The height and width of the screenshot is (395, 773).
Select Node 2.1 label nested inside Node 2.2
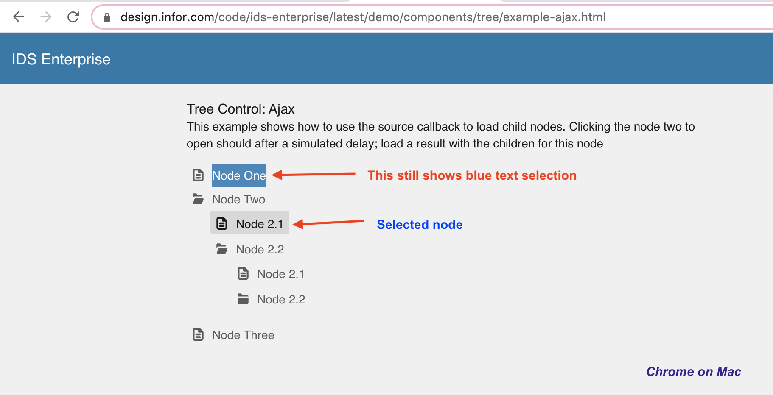[x=281, y=274]
